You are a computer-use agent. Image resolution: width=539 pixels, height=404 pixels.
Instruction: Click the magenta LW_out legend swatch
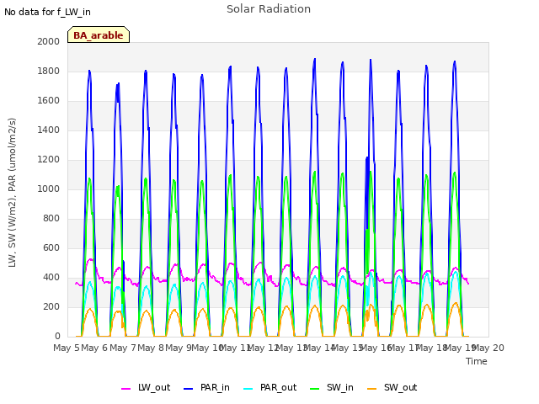(125, 389)
